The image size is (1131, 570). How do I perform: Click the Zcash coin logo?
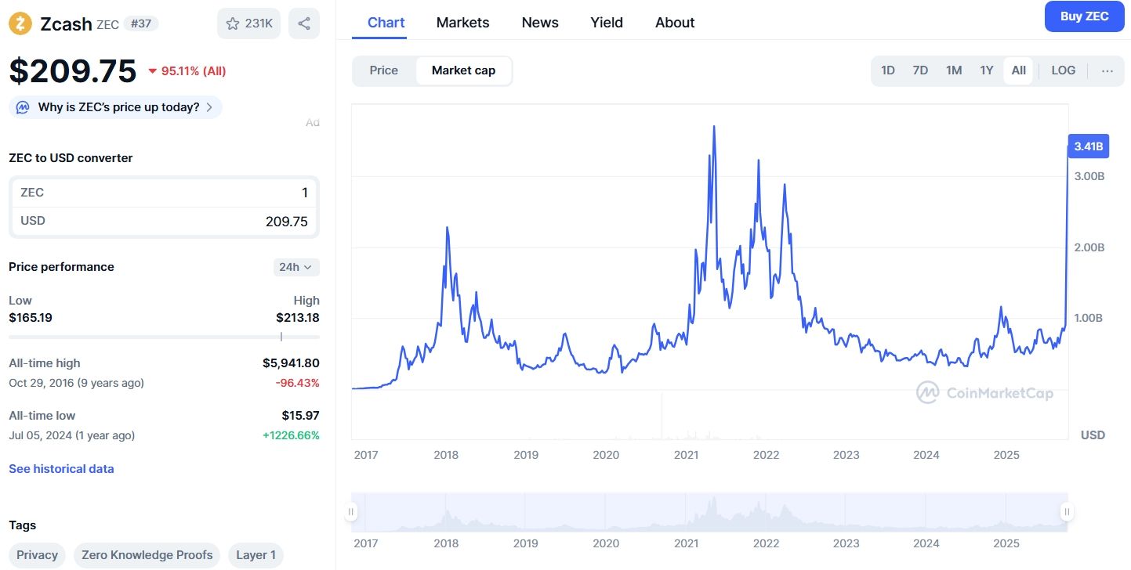pyautogui.click(x=20, y=23)
